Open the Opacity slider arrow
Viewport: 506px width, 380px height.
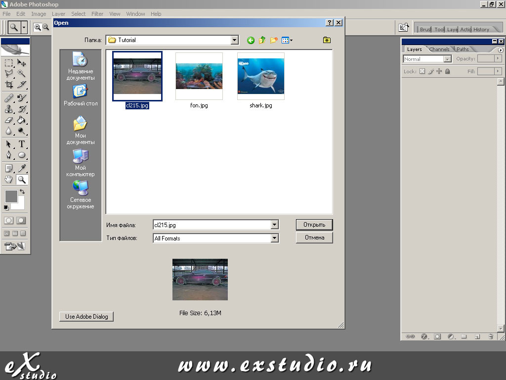click(498, 58)
